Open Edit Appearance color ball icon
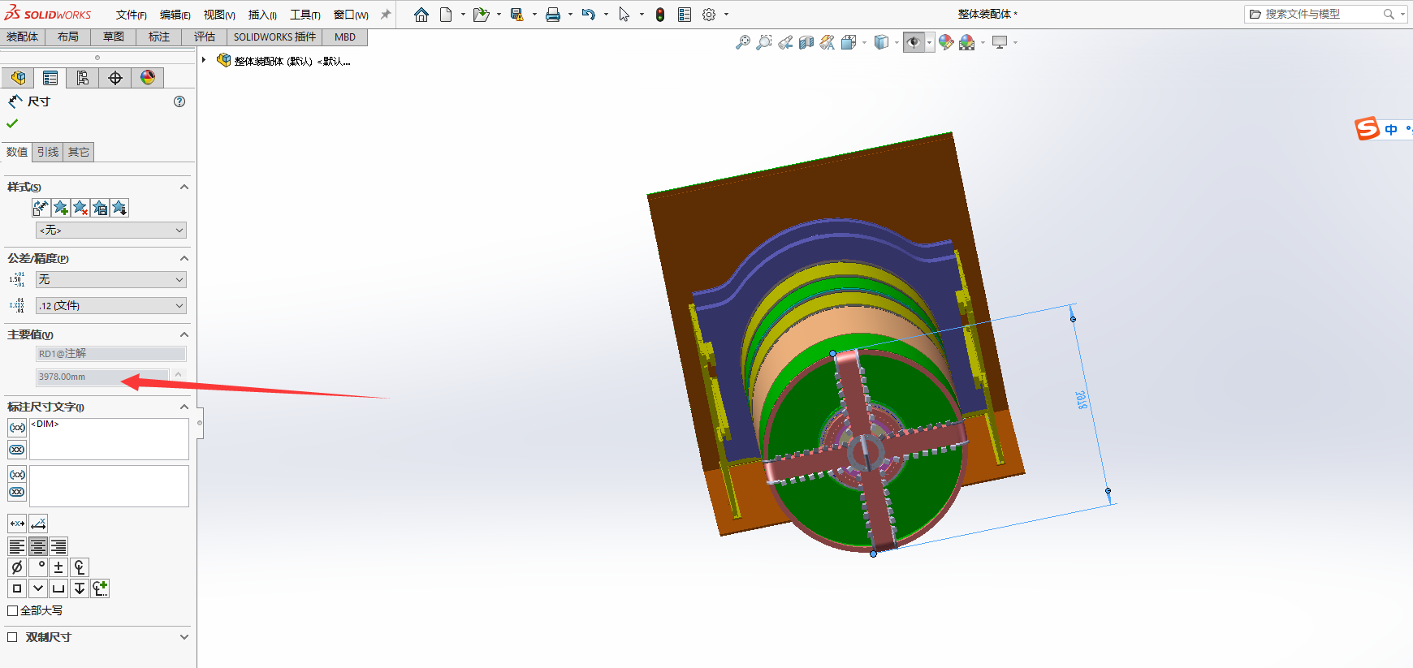 click(x=946, y=42)
